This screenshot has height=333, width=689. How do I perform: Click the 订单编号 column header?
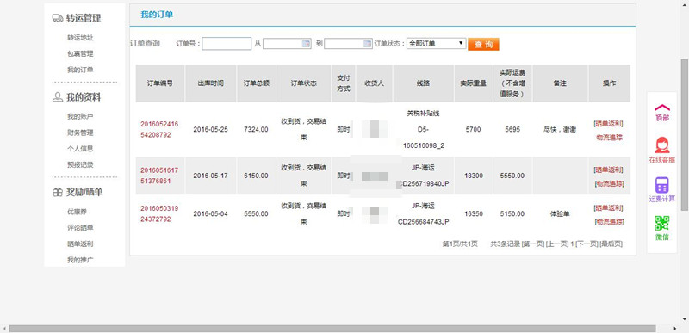(x=160, y=83)
